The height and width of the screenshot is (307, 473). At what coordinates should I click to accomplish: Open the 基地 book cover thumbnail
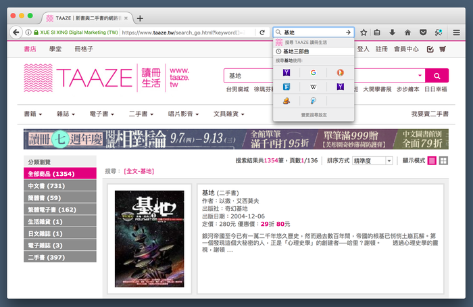(149, 239)
